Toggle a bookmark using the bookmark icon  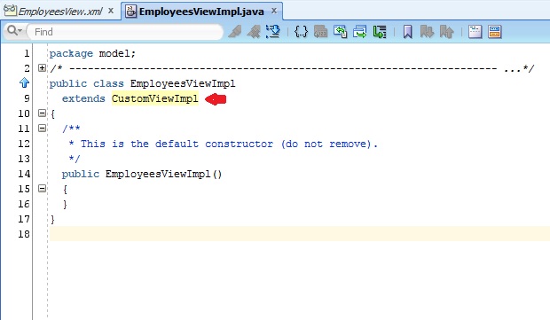coord(407,32)
